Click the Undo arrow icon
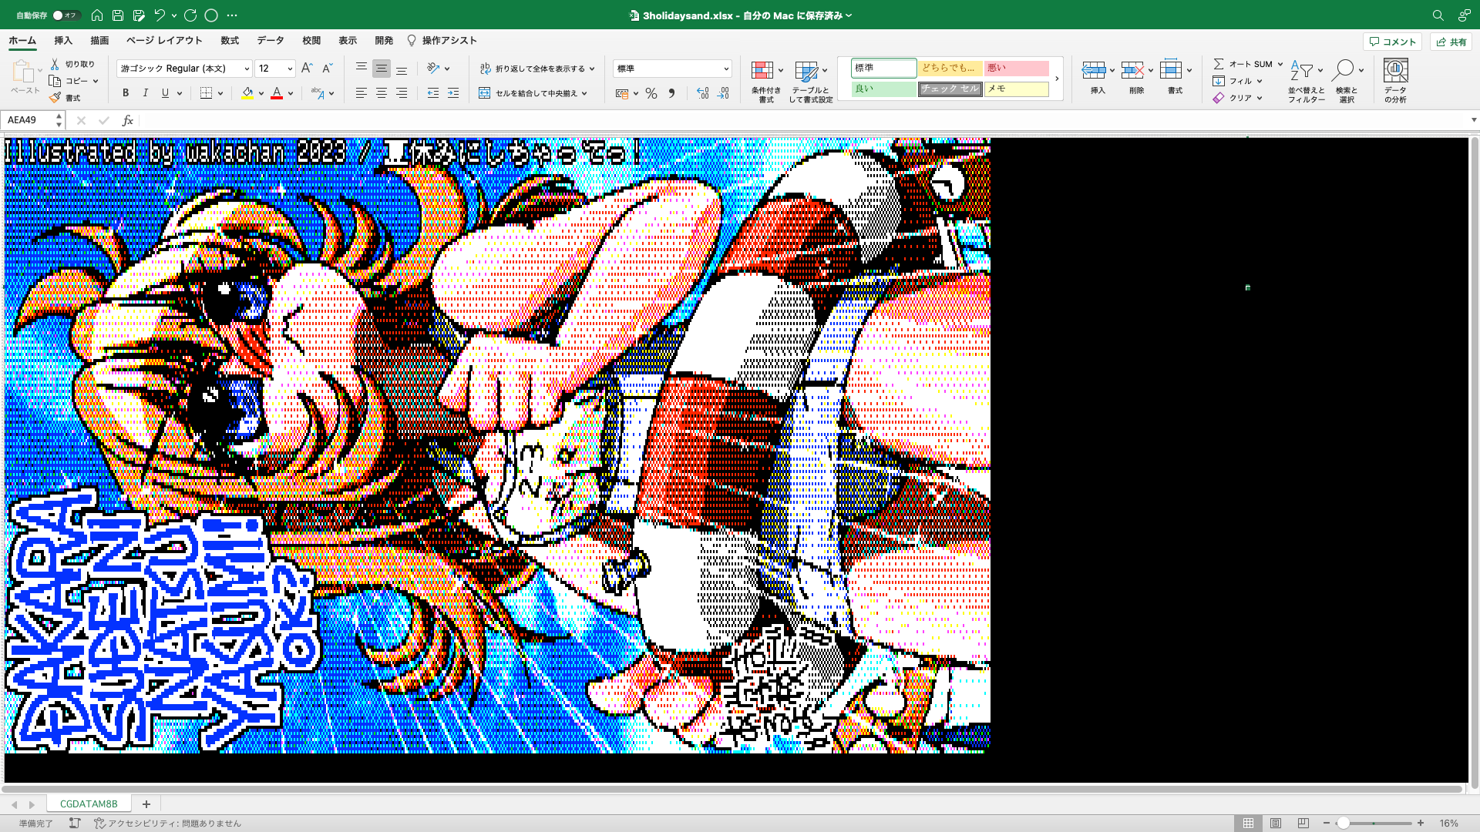The image size is (1480, 832). 160,15
